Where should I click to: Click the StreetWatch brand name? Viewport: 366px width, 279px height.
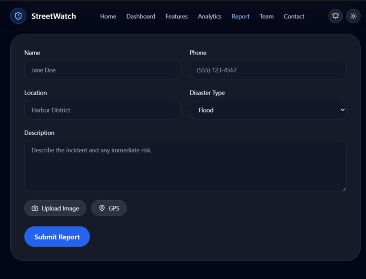point(54,16)
